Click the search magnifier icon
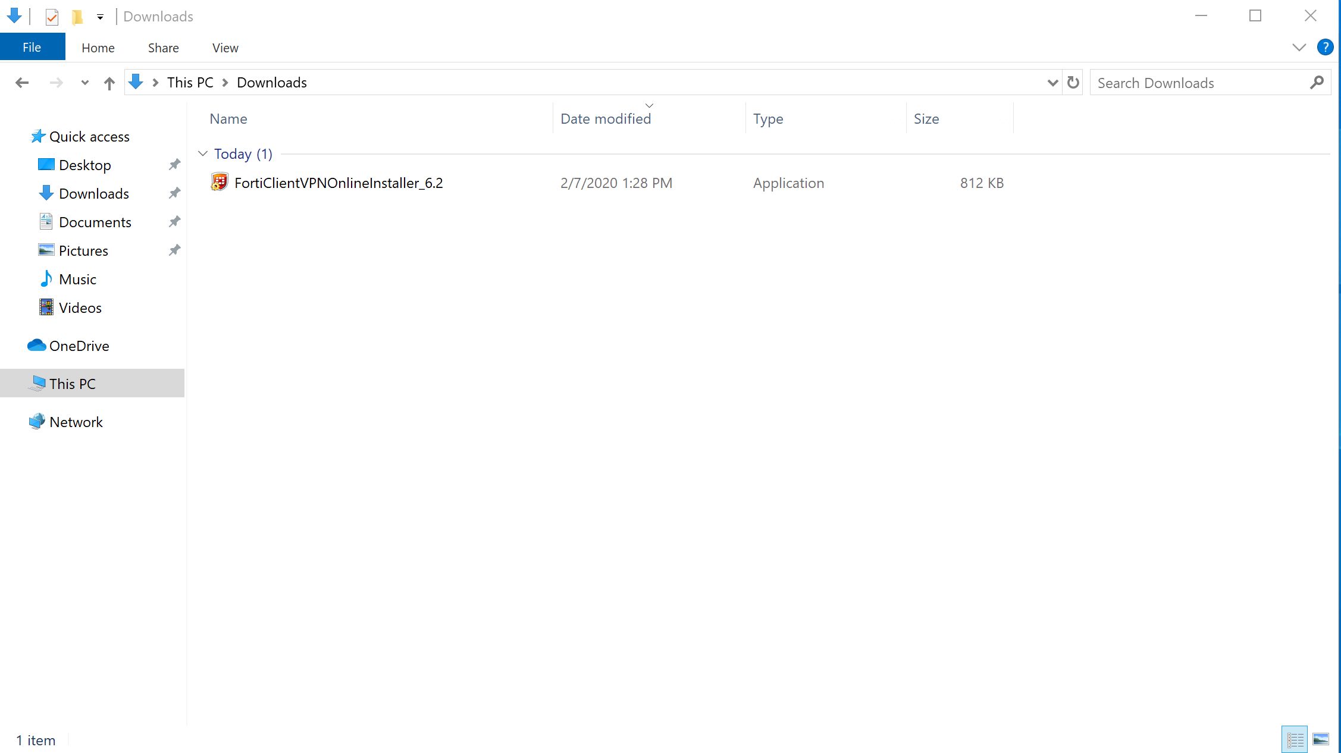 click(1317, 83)
